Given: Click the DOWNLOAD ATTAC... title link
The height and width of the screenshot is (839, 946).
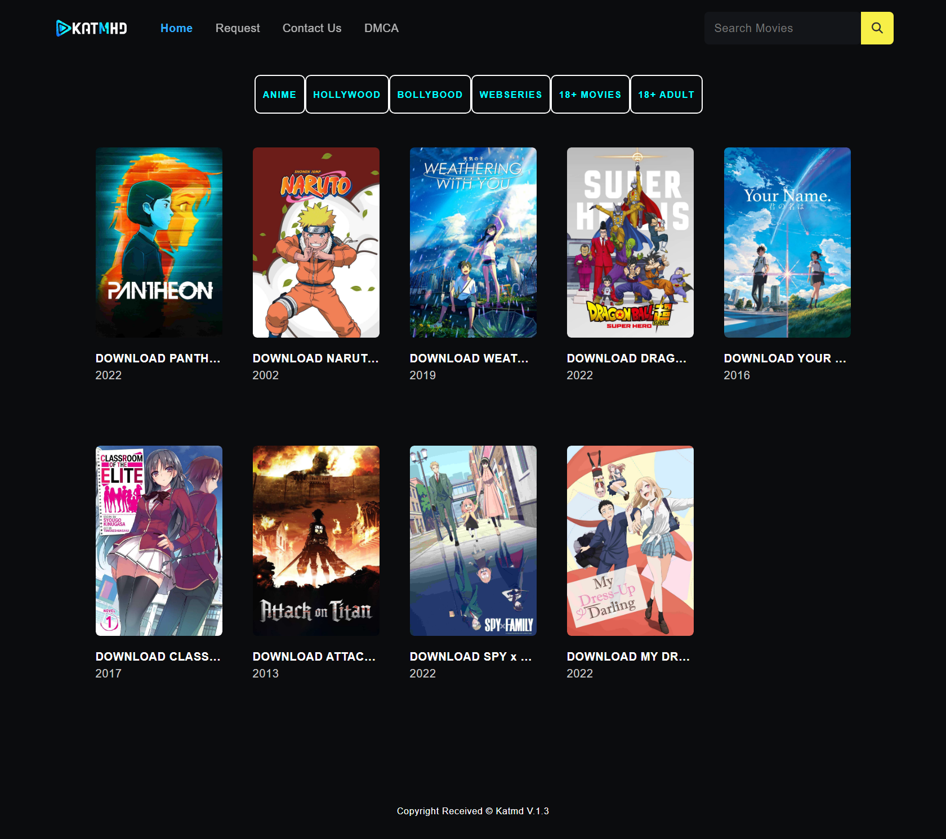Looking at the screenshot, I should (314, 657).
